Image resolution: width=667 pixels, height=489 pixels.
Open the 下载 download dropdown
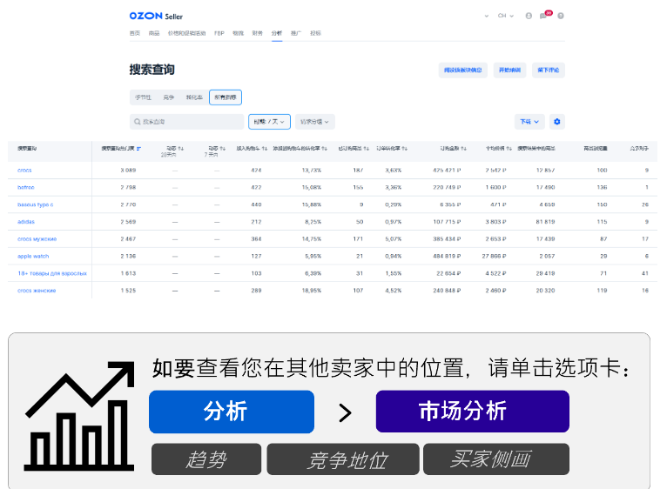(529, 122)
